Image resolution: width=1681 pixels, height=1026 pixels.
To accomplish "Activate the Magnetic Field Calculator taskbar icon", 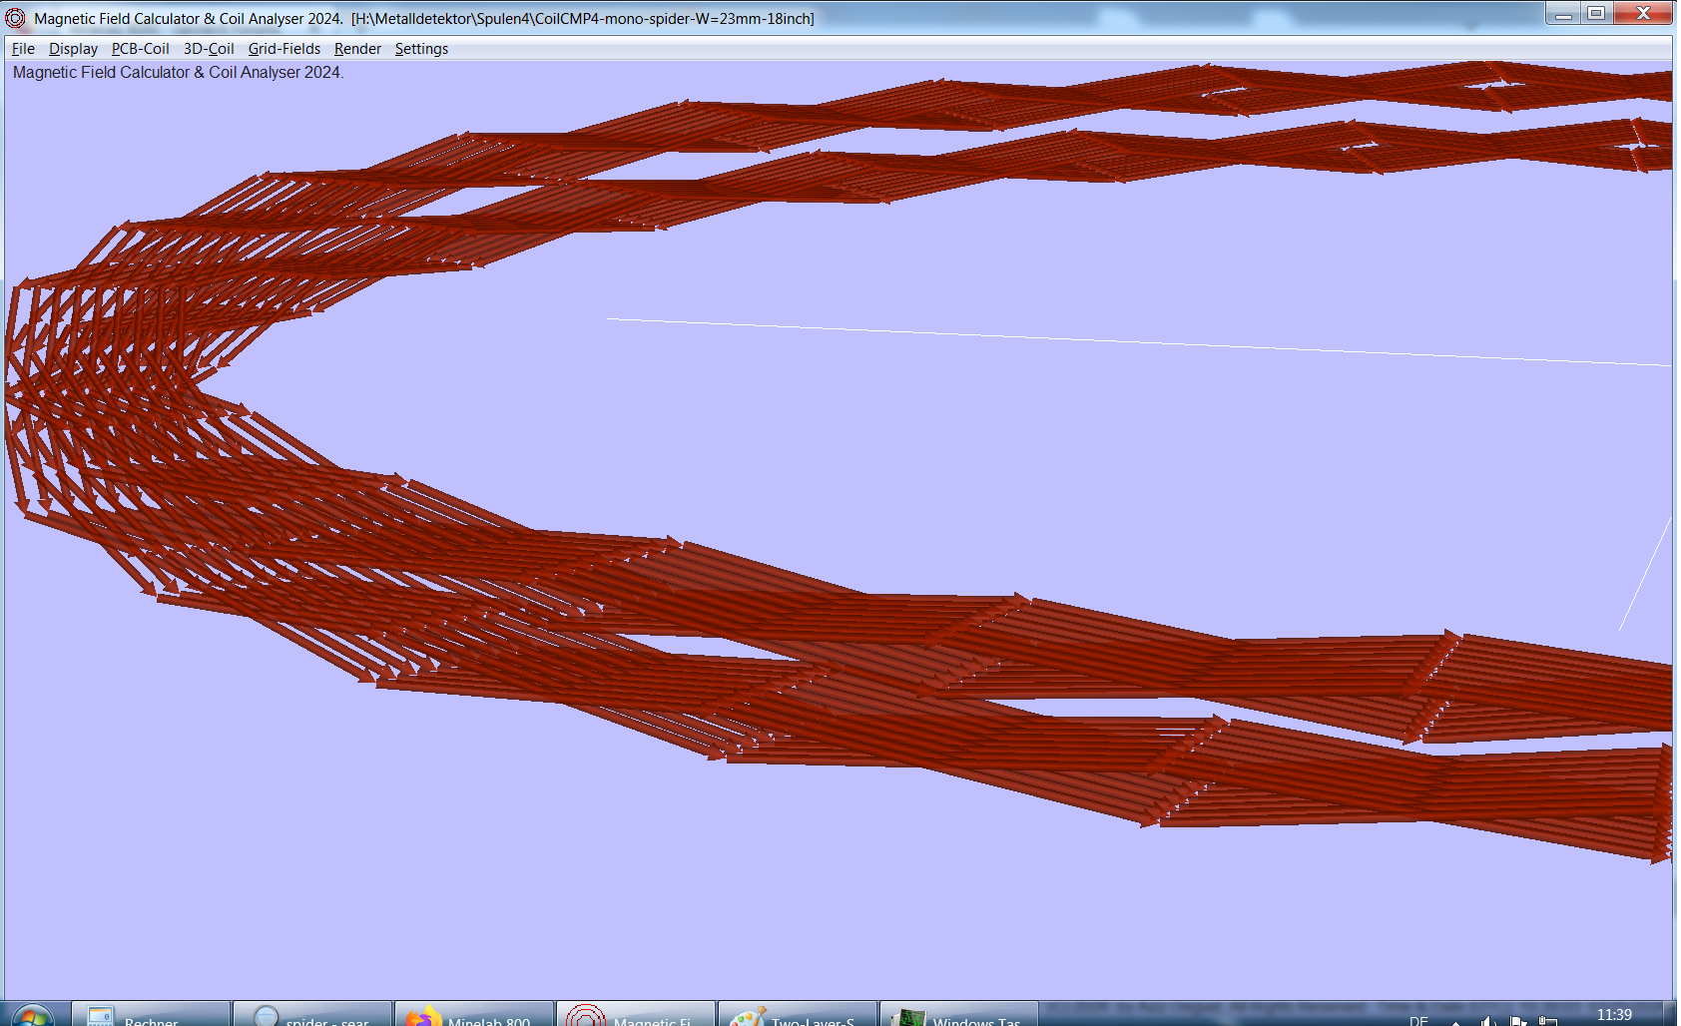I will tap(634, 1016).
